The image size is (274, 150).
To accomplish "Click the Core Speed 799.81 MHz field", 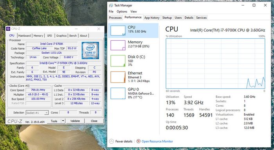I will click(x=38, y=90).
